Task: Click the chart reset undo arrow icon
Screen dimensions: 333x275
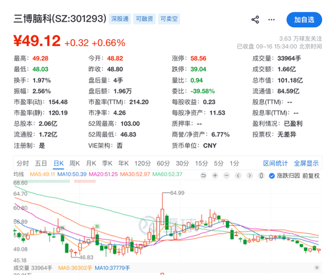Action: [x=203, y=175]
